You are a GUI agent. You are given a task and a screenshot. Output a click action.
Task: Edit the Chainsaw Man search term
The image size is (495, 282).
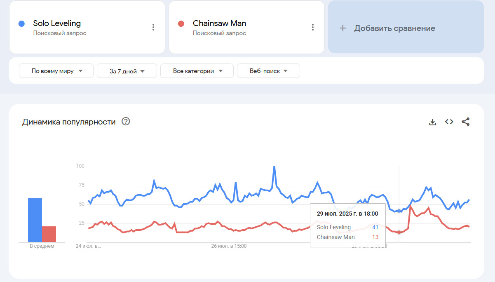click(x=219, y=23)
